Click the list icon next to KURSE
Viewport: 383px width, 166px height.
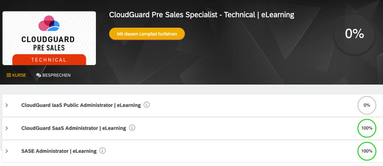point(9,75)
